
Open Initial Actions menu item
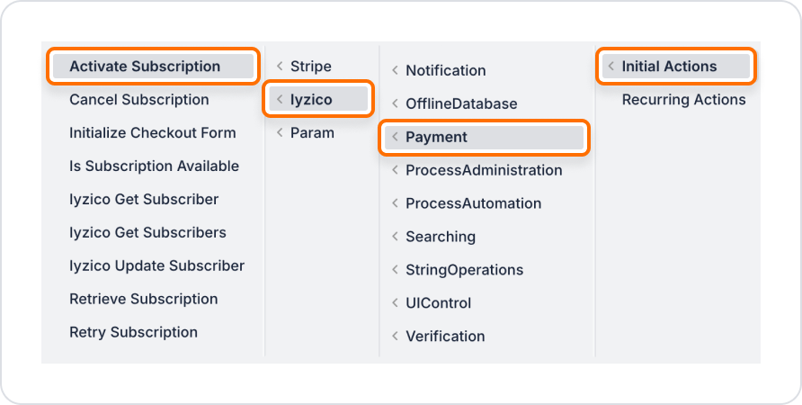point(675,66)
